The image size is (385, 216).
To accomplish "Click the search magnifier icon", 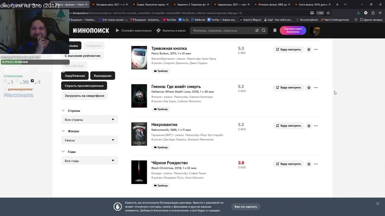I will [x=264, y=31].
